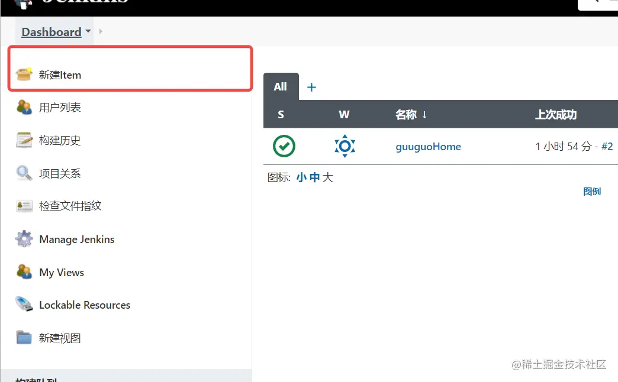
Task: Click the Manage Jenkins gear icon
Action: tap(24, 239)
